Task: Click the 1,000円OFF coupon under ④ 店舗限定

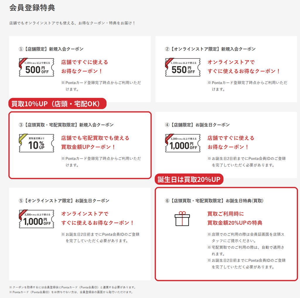Action: click(x=183, y=143)
